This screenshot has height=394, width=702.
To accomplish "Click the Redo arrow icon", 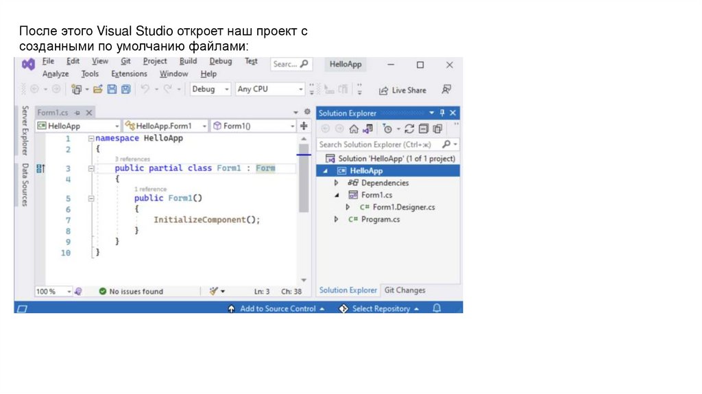I will pyautogui.click(x=167, y=89).
